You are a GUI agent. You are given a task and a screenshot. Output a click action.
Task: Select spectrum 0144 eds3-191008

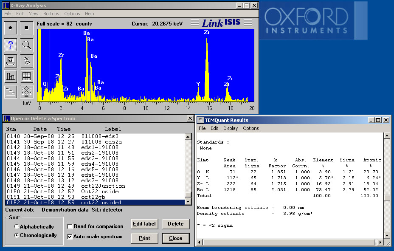tap(95, 158)
